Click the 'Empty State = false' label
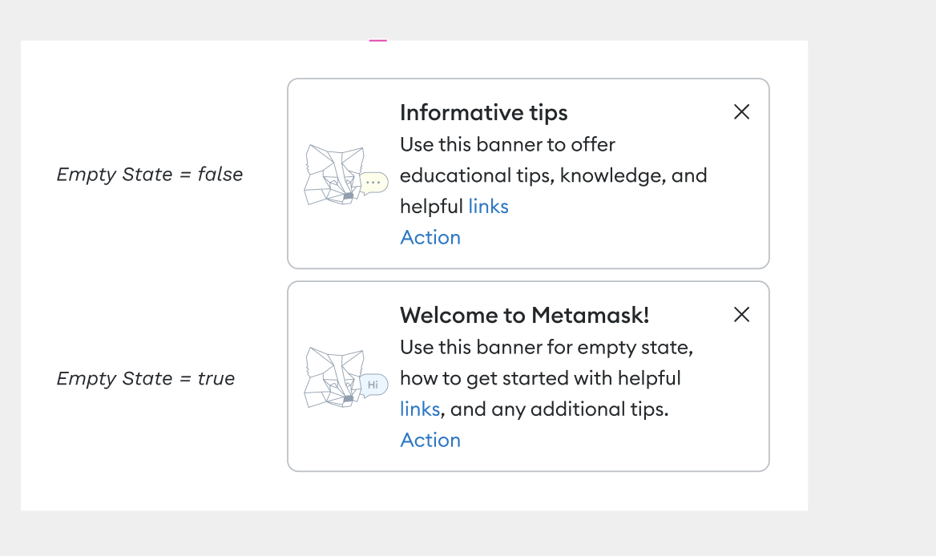This screenshot has height=556, width=936. pyautogui.click(x=149, y=174)
